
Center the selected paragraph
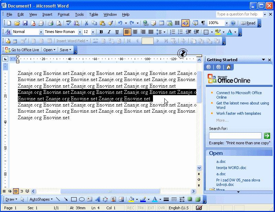pos(135,32)
